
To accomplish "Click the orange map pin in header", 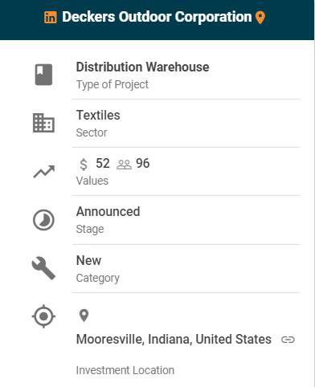I will [260, 18].
